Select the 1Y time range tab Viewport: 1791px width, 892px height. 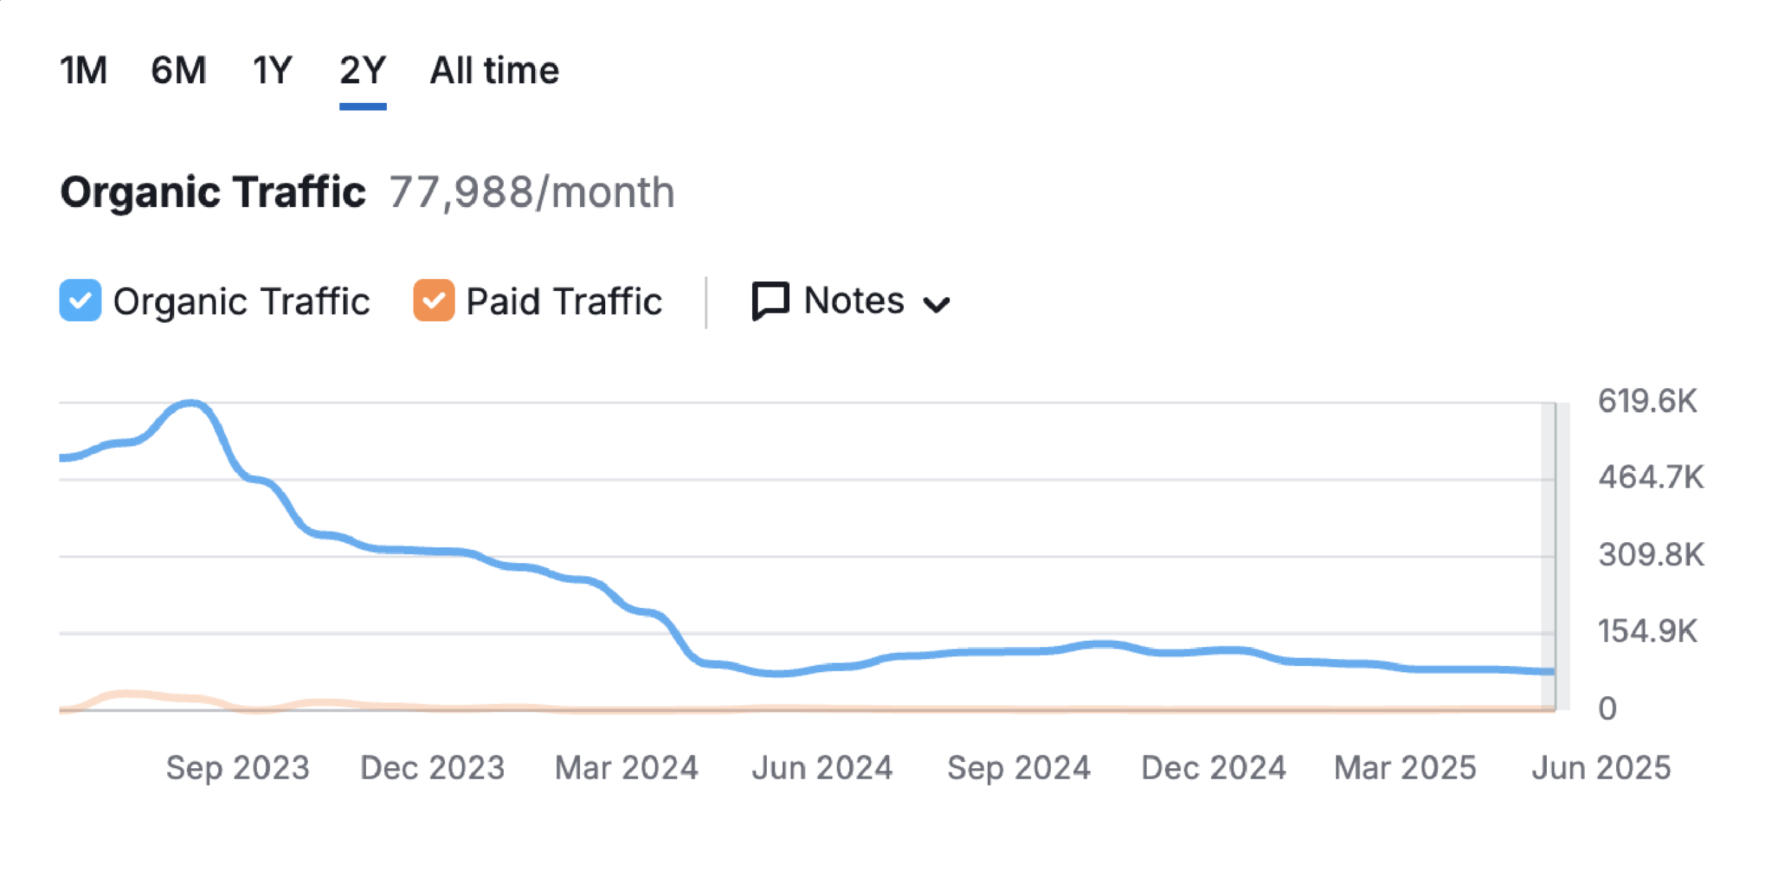tap(272, 71)
